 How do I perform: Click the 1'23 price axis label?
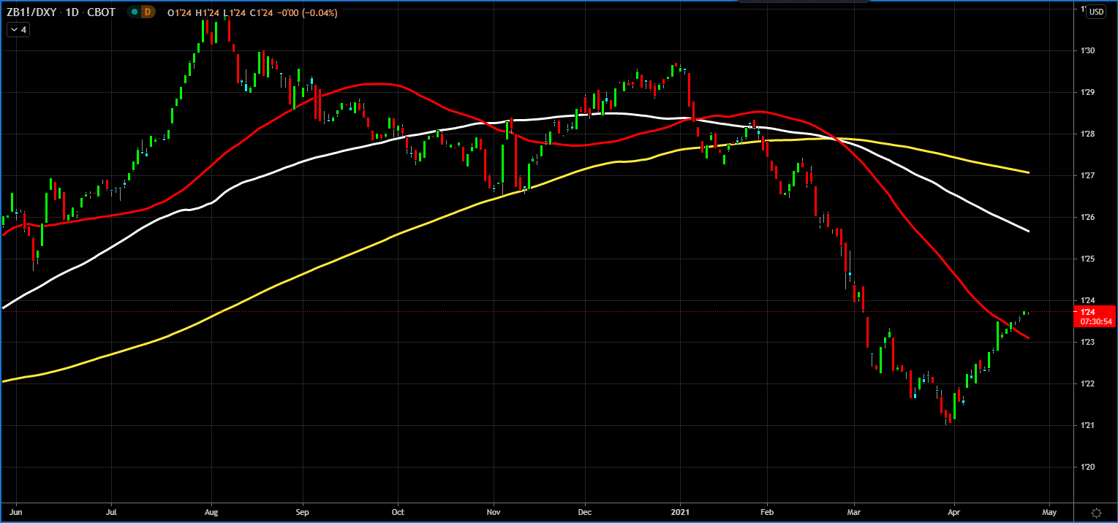pos(1088,342)
